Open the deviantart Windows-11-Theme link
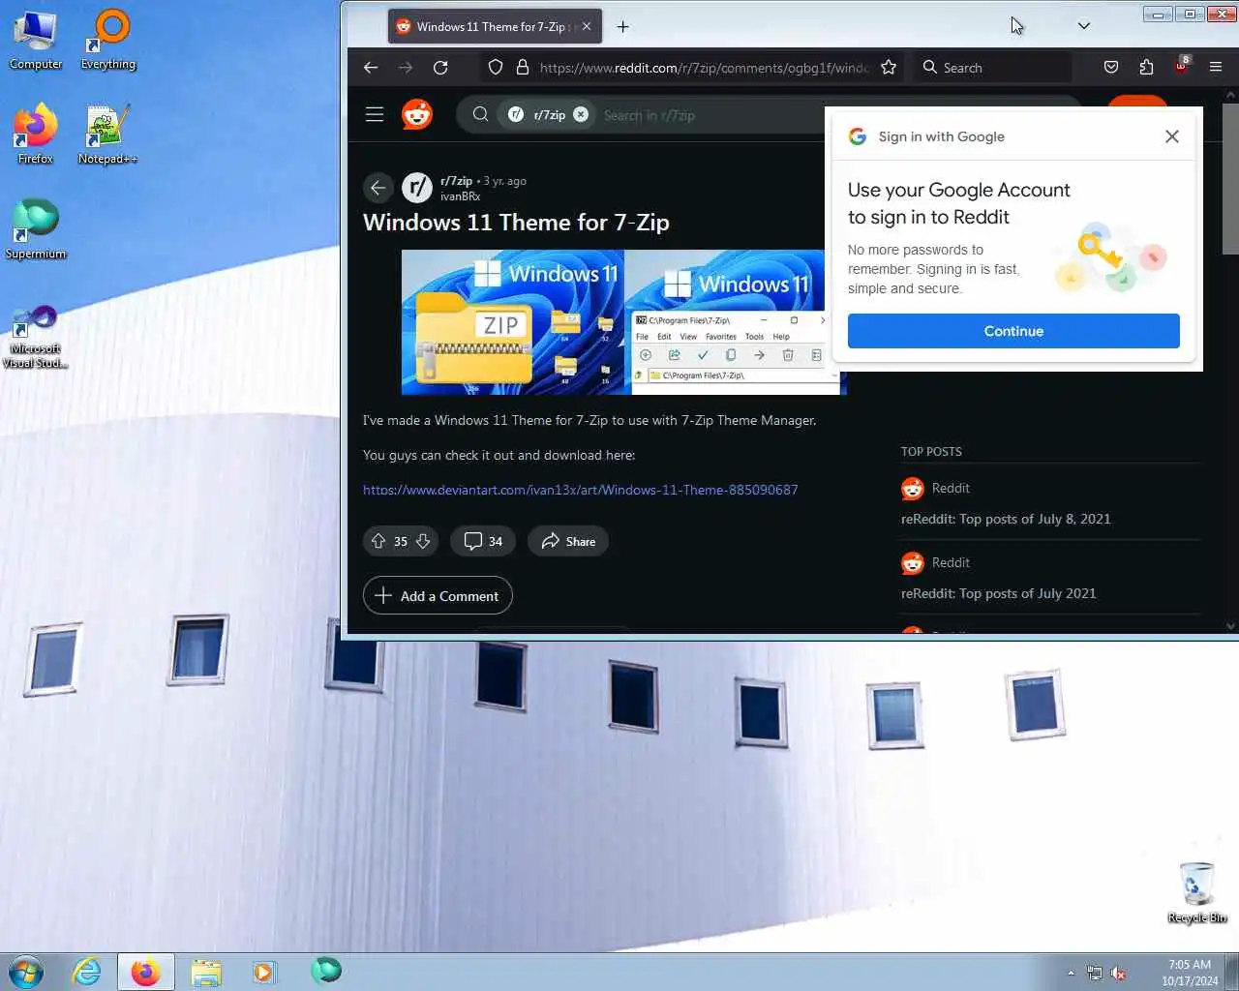The image size is (1239, 991). coord(580,490)
